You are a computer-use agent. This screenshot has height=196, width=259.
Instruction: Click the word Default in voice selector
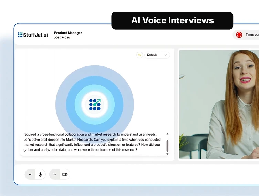(152, 55)
